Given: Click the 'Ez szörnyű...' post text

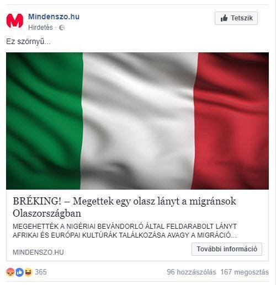Looking at the screenshot, I should coord(28,42).
